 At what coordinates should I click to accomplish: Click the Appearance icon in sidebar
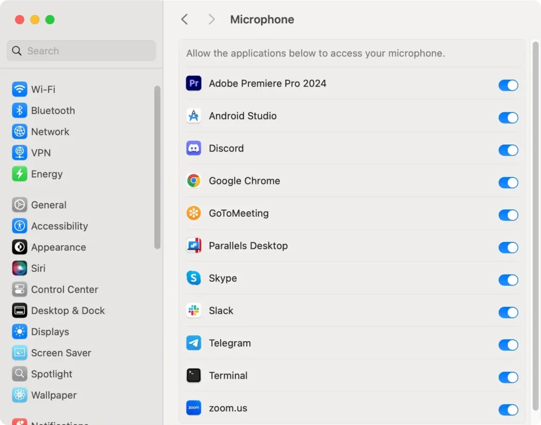[x=20, y=247]
